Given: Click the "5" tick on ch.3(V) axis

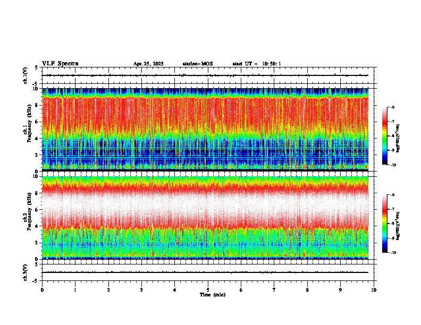Looking at the screenshot, I should pyautogui.click(x=37, y=264).
